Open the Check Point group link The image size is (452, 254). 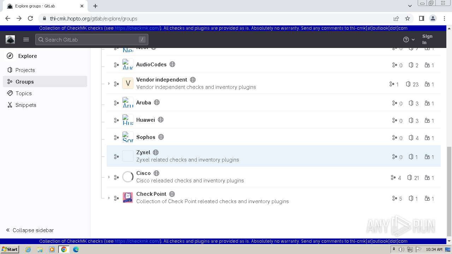[x=151, y=194]
